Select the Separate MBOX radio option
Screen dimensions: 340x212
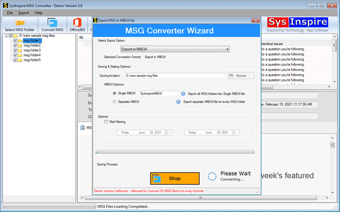coord(114,102)
